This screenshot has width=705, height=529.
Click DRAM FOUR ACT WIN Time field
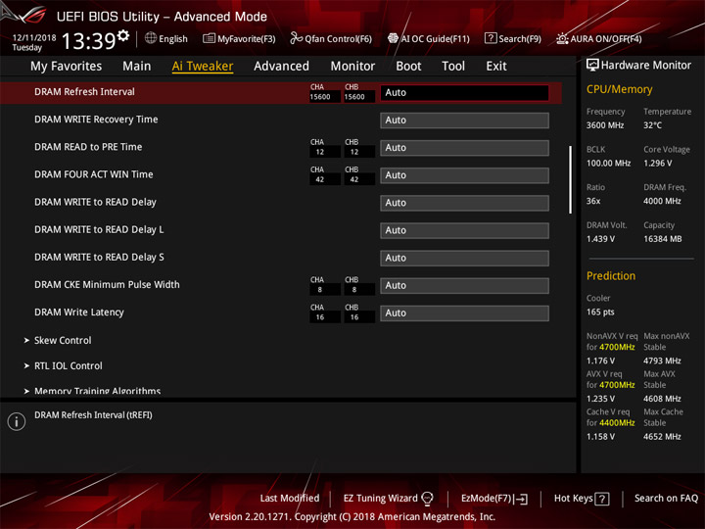[464, 175]
